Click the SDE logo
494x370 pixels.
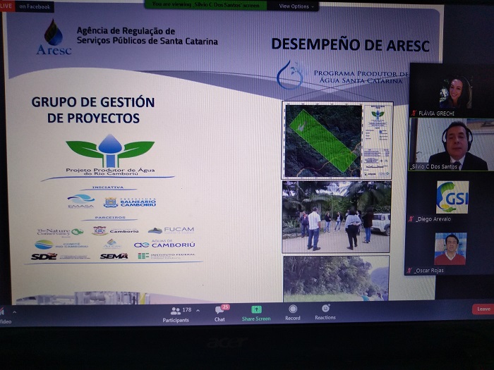point(44,257)
